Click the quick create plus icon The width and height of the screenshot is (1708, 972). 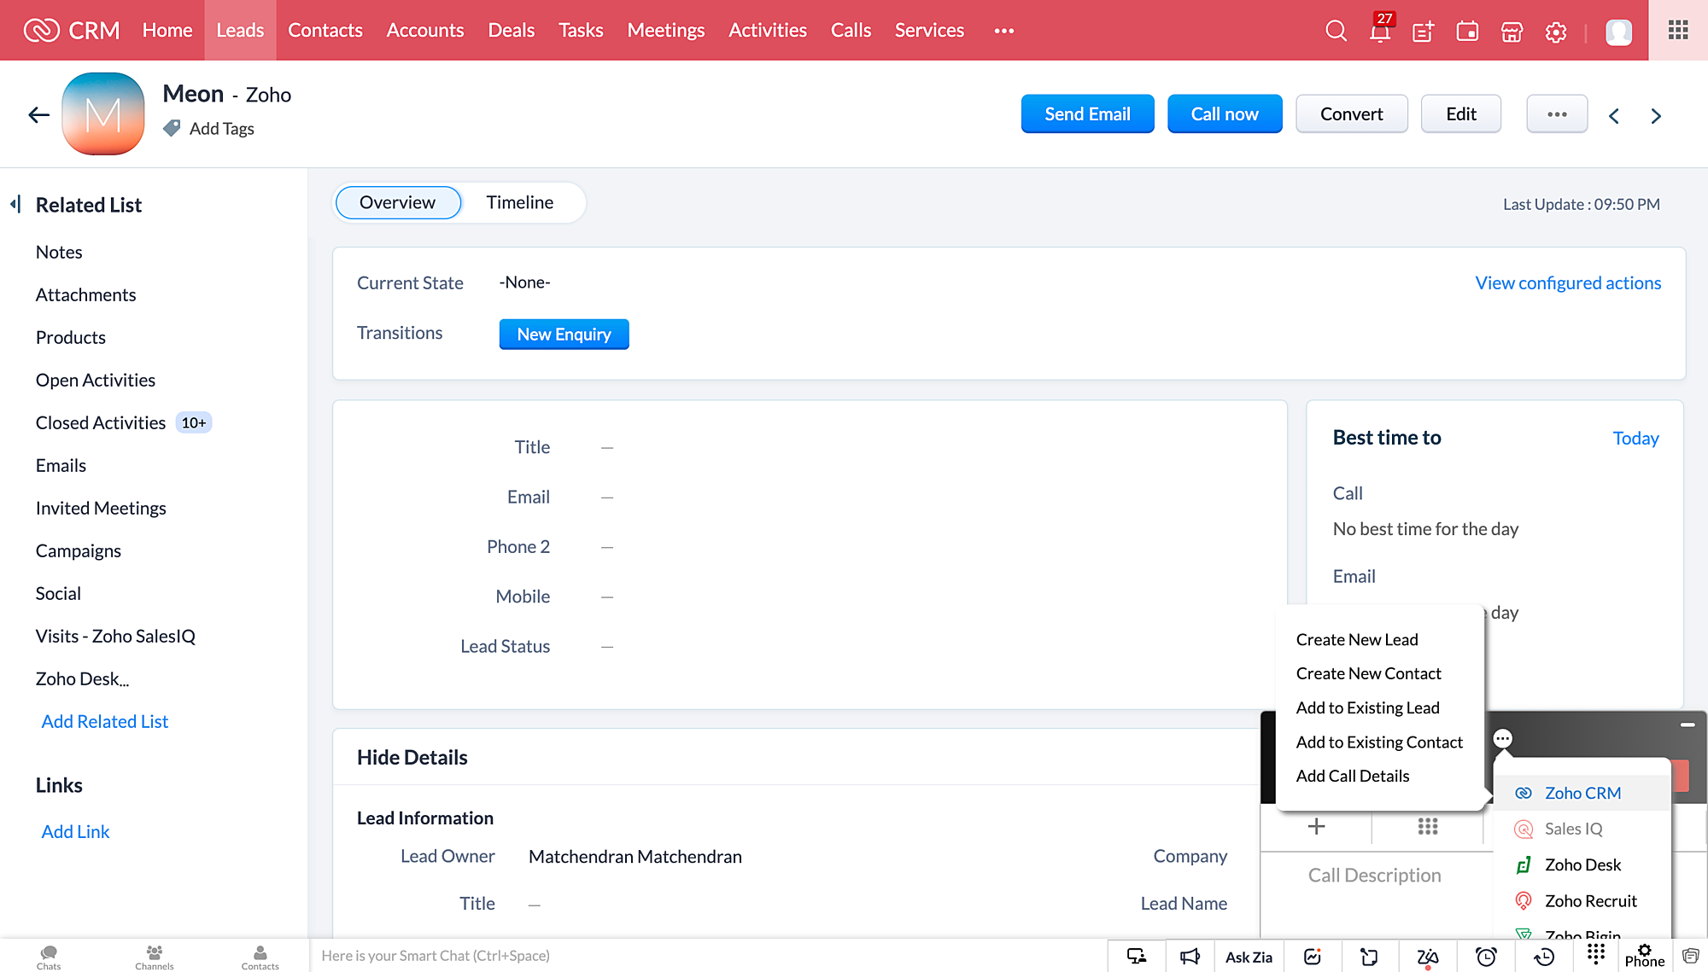pyautogui.click(x=1424, y=32)
